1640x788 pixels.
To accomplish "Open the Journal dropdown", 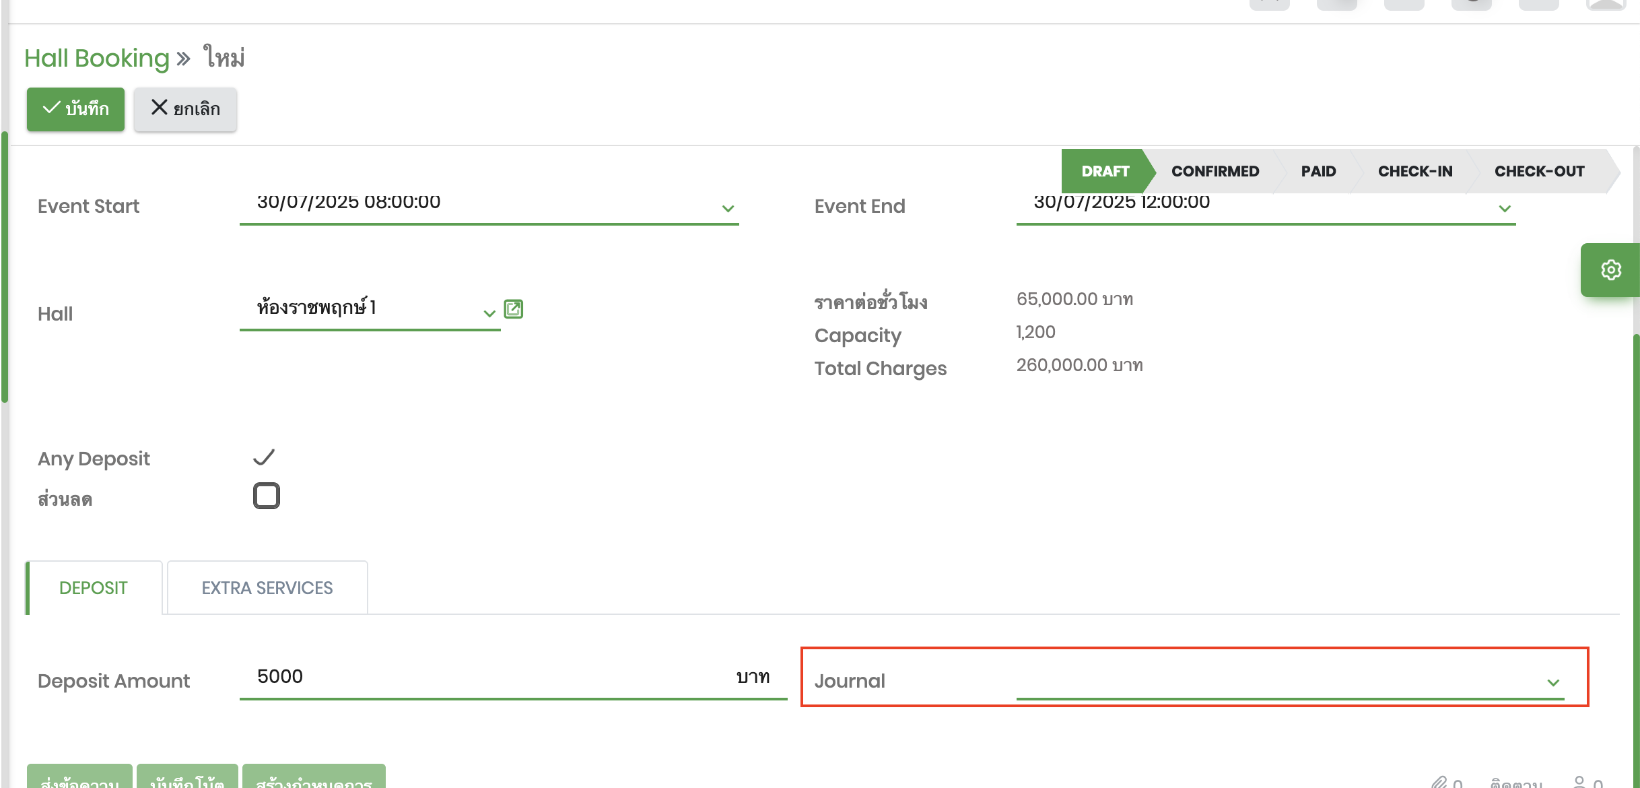I will (x=1553, y=683).
